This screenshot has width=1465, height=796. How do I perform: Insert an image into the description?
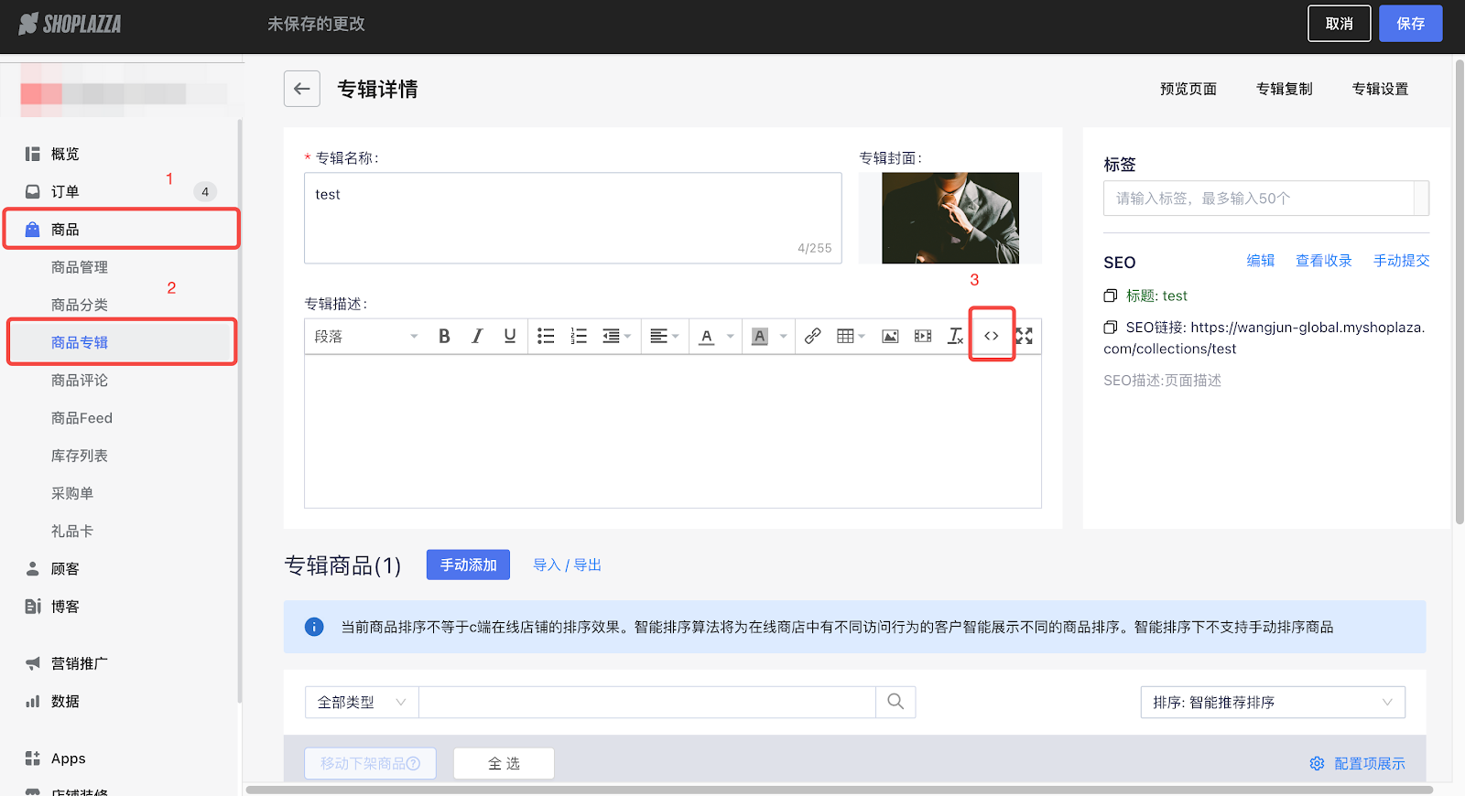(890, 336)
